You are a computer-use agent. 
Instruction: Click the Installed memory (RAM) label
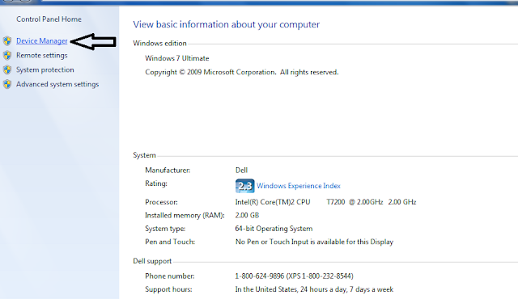click(x=185, y=216)
